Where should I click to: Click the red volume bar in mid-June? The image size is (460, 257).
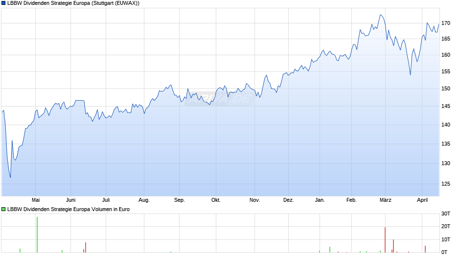point(86,247)
